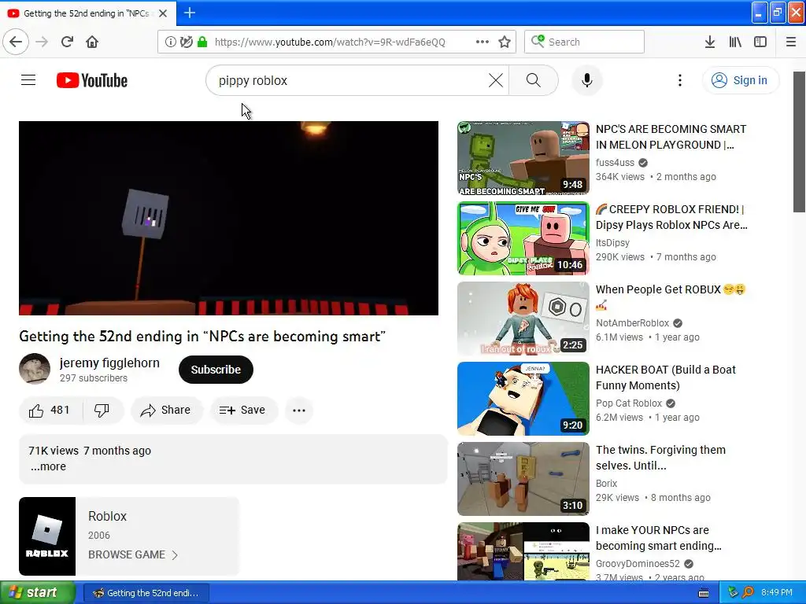Search with your voice microphone button
The width and height of the screenshot is (806, 604).
click(587, 80)
